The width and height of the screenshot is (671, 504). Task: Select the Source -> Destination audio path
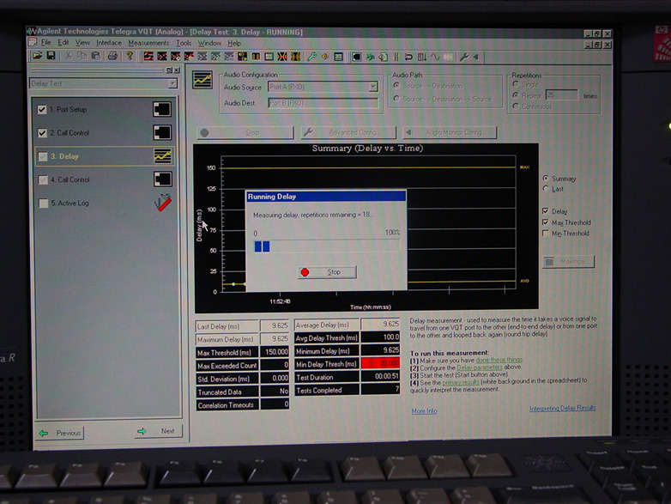(396, 85)
